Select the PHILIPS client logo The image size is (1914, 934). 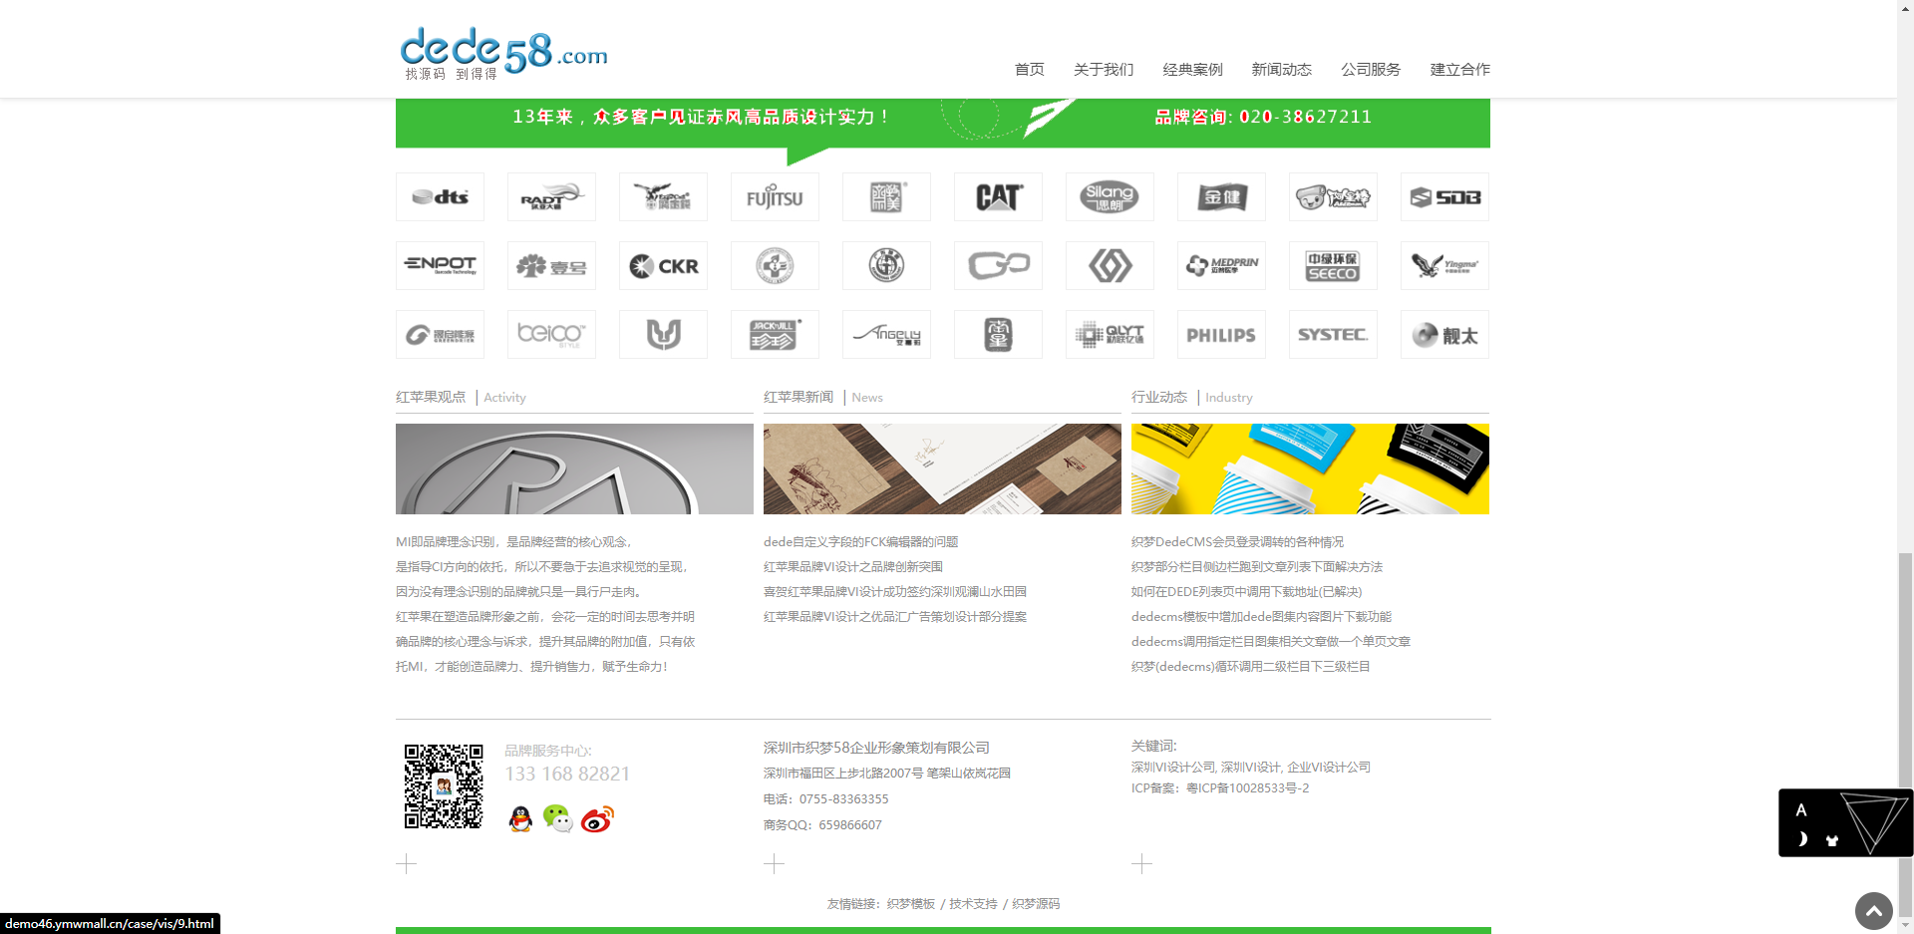pos(1221,335)
